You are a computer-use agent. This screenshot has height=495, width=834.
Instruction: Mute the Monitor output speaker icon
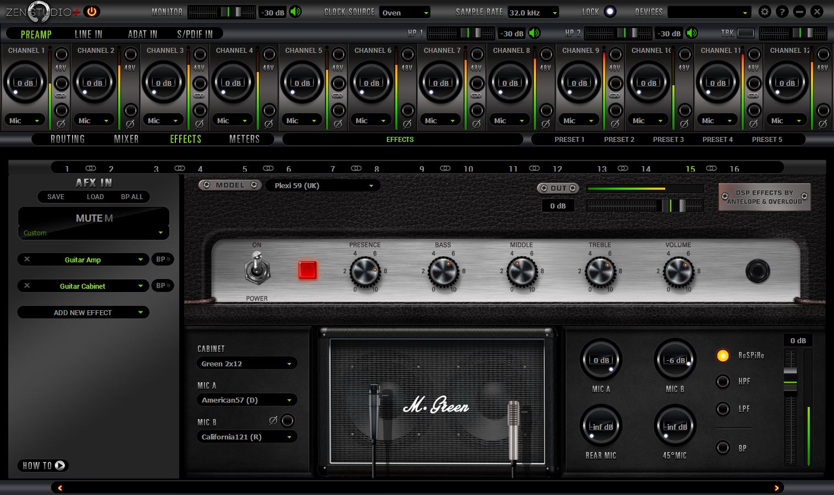[x=295, y=12]
